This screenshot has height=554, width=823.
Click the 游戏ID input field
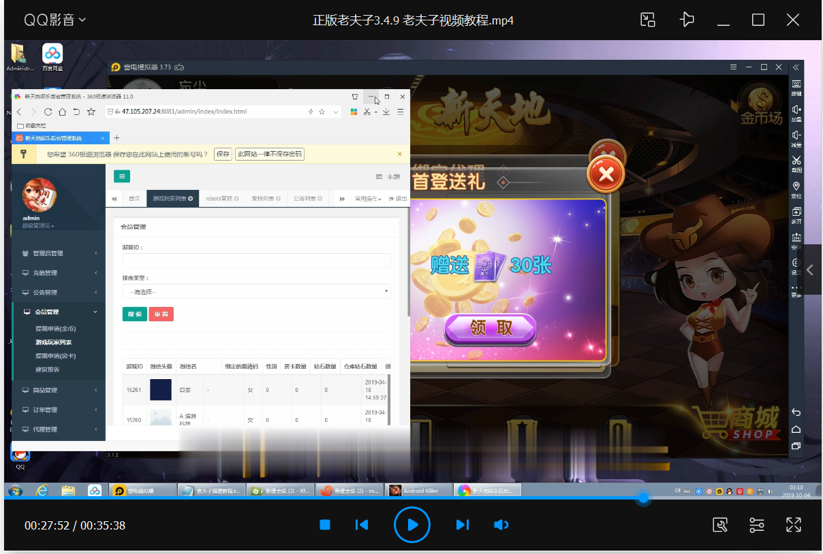[x=256, y=261]
